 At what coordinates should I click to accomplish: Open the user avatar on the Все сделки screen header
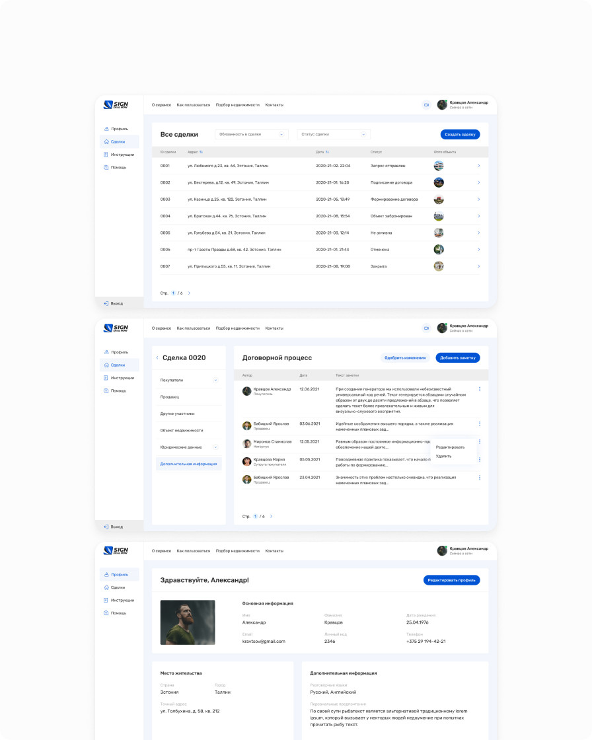tap(442, 105)
